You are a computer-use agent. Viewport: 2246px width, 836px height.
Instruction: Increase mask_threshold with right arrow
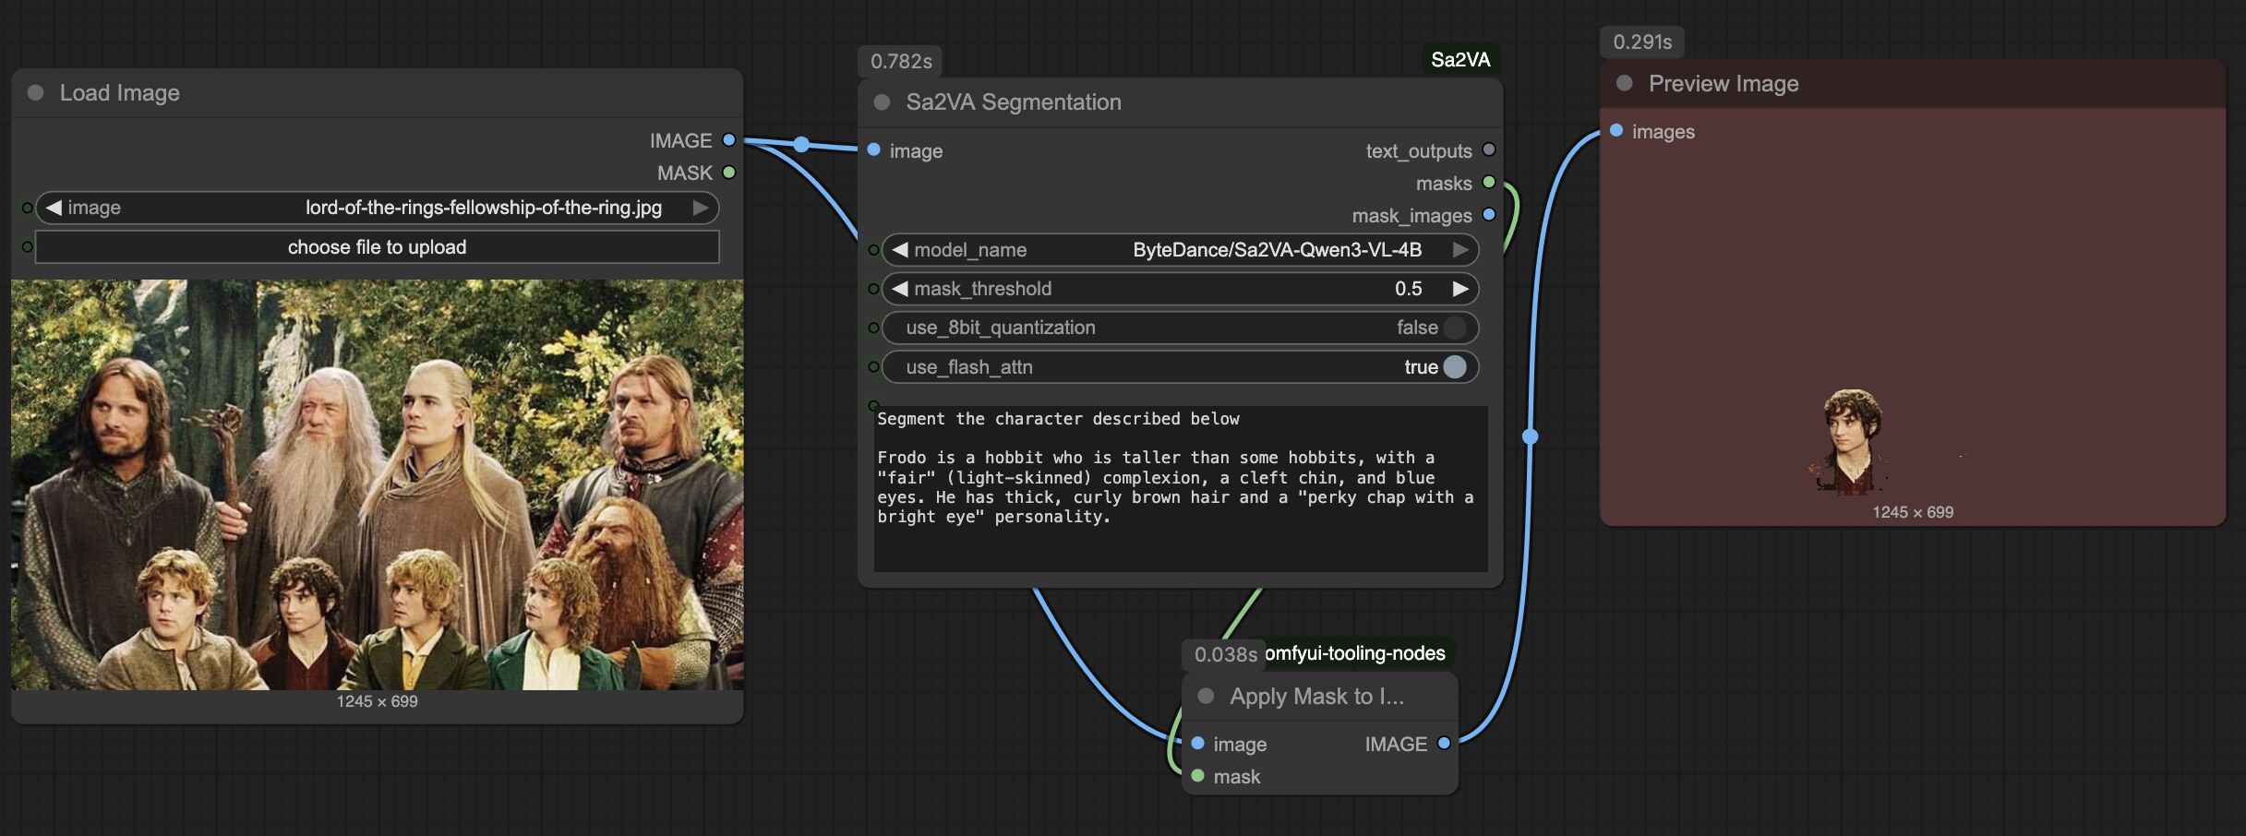click(x=1460, y=289)
